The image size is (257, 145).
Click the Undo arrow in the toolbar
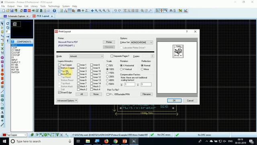coord(115,11)
